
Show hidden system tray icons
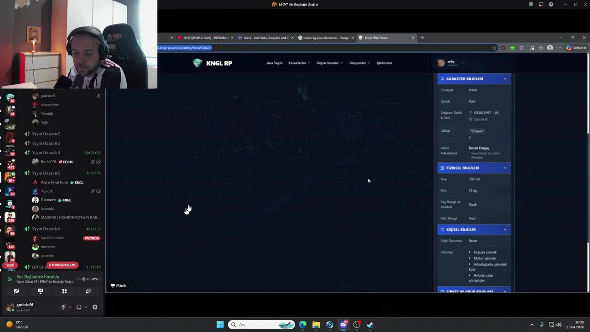531,325
